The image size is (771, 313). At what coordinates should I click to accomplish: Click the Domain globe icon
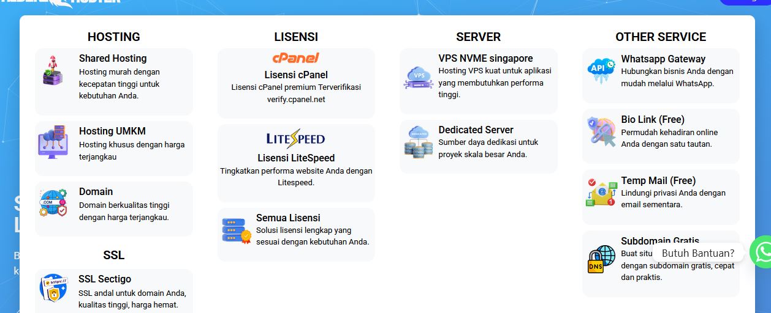[x=53, y=202]
